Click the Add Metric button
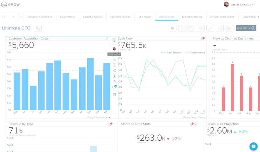The image size is (260, 152). (x=246, y=28)
